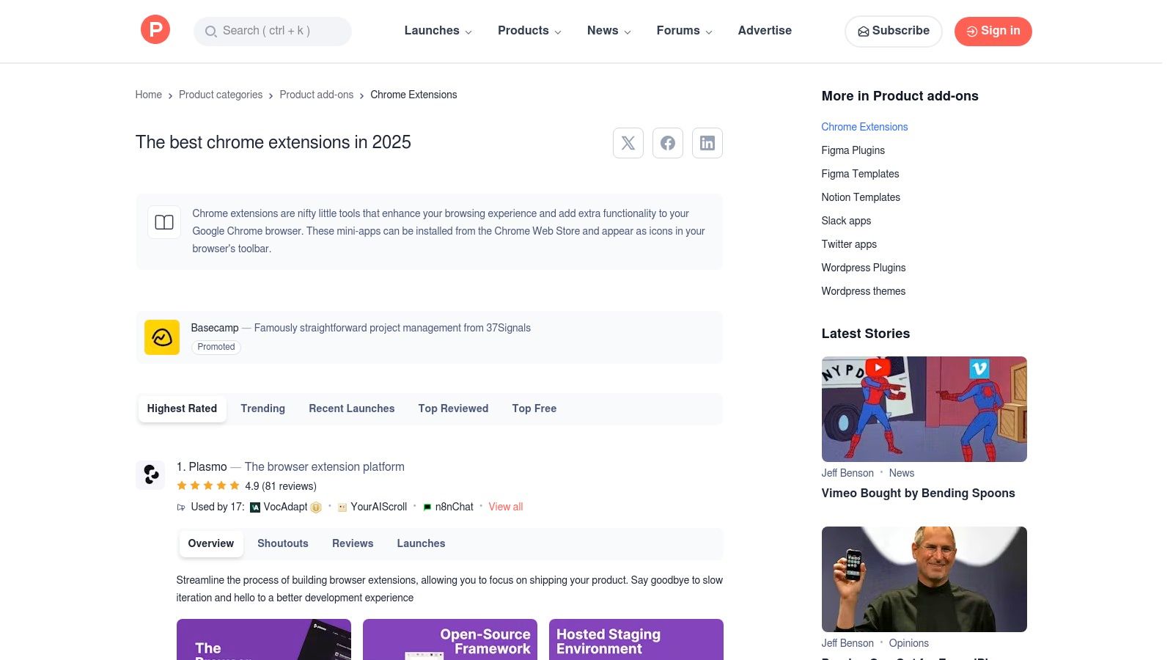Click the VocAdapt product icon
The width and height of the screenshot is (1173, 660).
pyautogui.click(x=255, y=507)
